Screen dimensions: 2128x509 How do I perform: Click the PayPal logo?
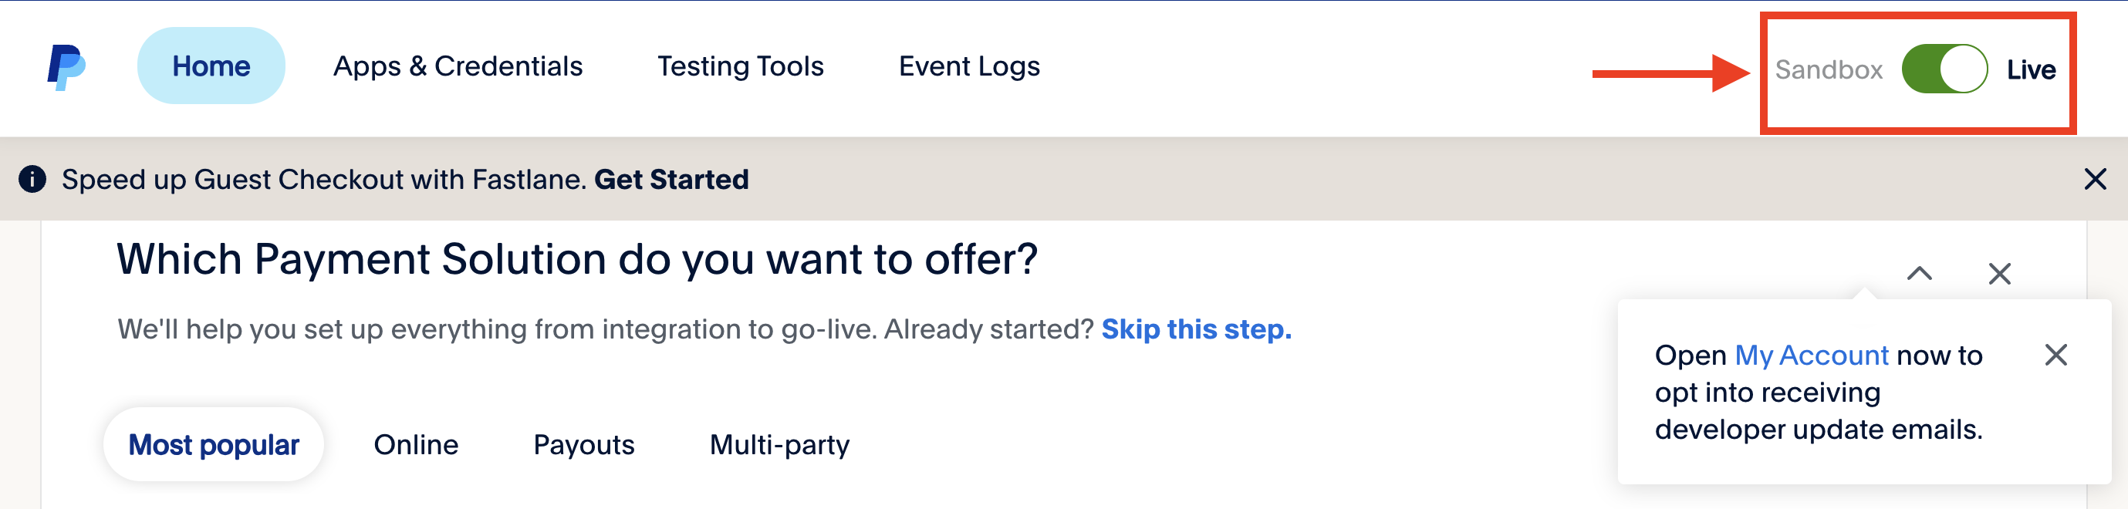(69, 66)
